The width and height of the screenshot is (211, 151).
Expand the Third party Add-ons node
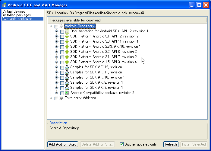click(x=51, y=98)
